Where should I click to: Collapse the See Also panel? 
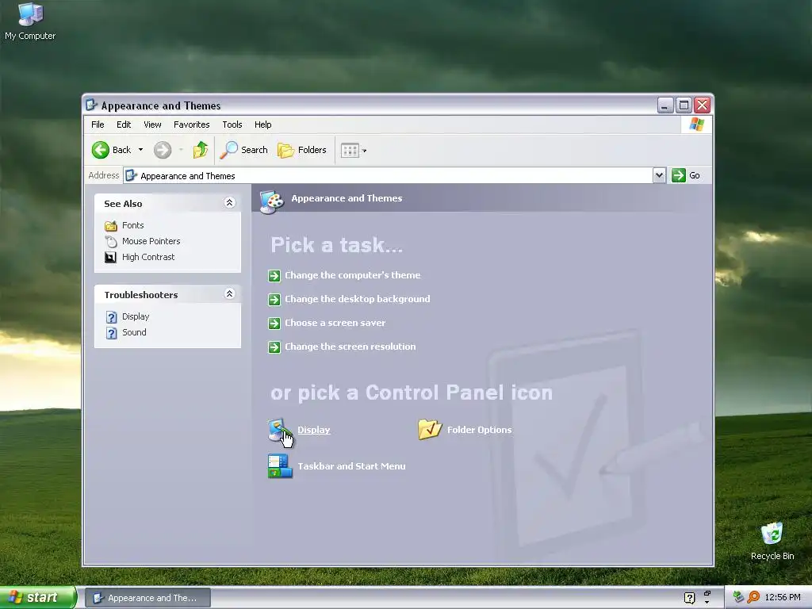pyautogui.click(x=229, y=203)
